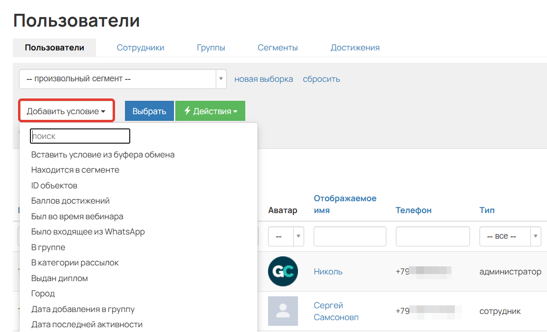Screen dimensions: 547x332
Task: Select condition Вставить условие из буфера обмена
Action: pos(103,154)
